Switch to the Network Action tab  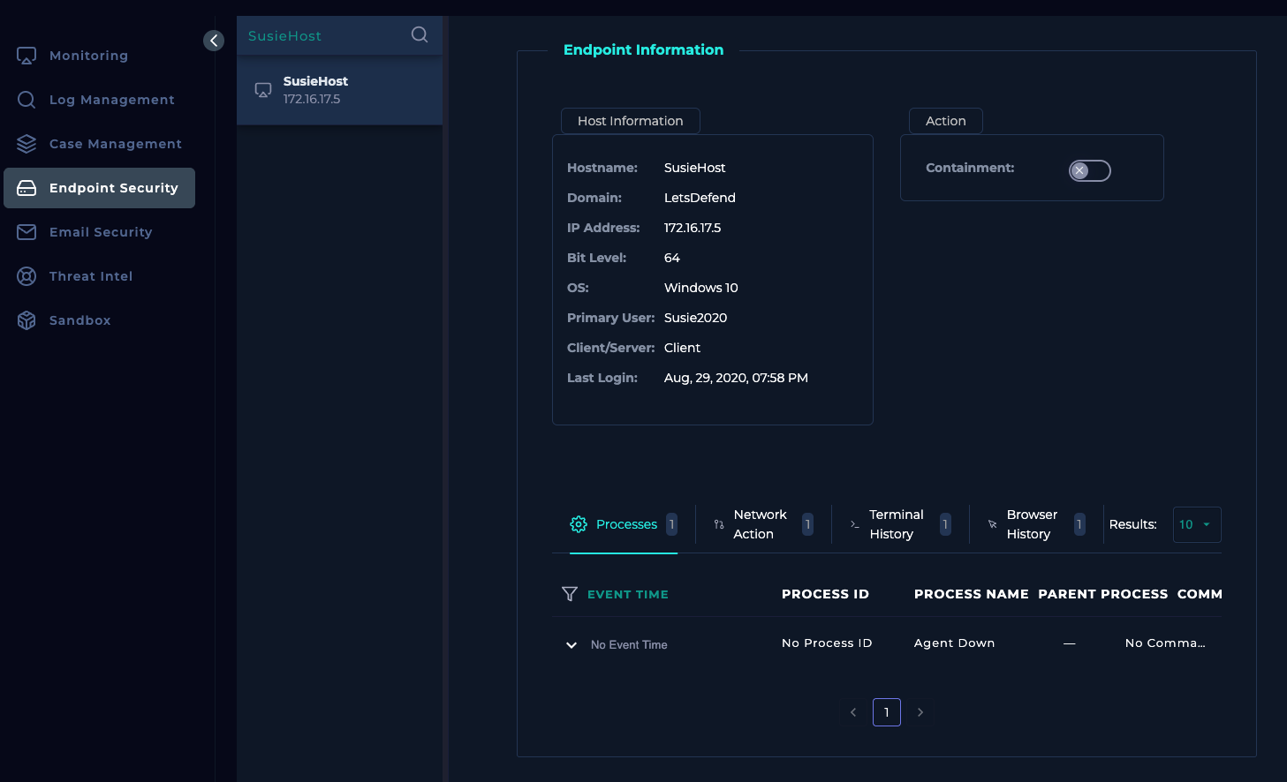(x=760, y=524)
